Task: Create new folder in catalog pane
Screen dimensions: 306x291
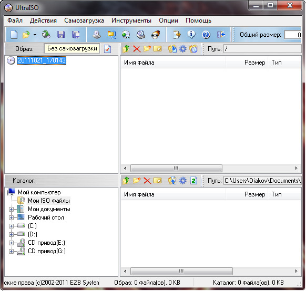Action: coord(137,181)
